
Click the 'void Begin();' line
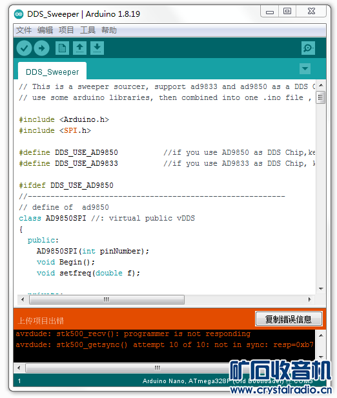pos(66,262)
